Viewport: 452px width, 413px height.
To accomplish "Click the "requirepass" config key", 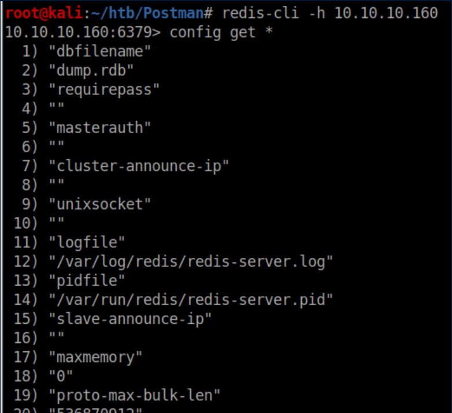I will pos(104,89).
